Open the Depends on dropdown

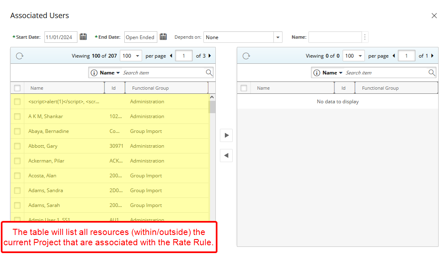click(x=278, y=37)
